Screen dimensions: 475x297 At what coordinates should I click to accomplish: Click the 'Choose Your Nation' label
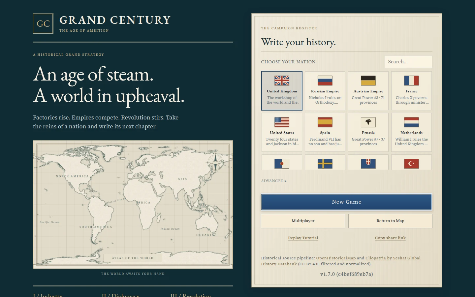(x=288, y=62)
